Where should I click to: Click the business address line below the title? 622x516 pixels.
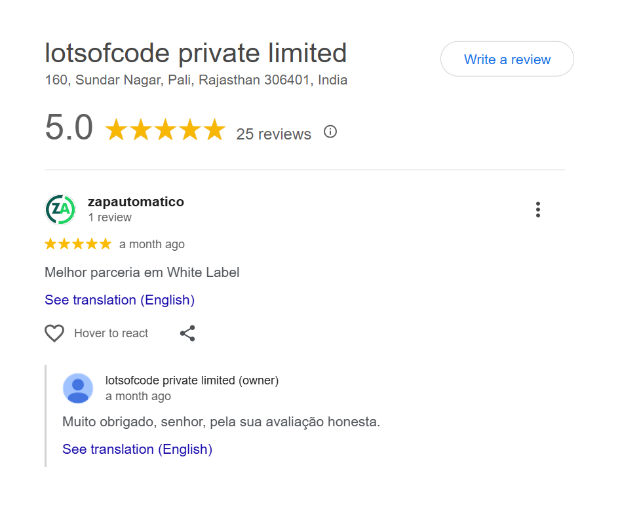point(195,80)
